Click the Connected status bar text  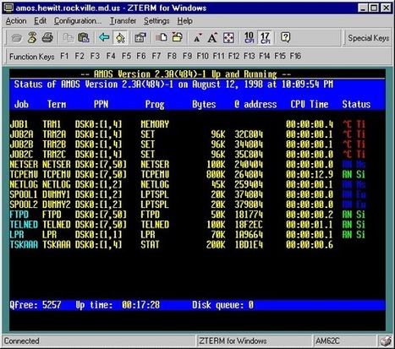pos(22,341)
